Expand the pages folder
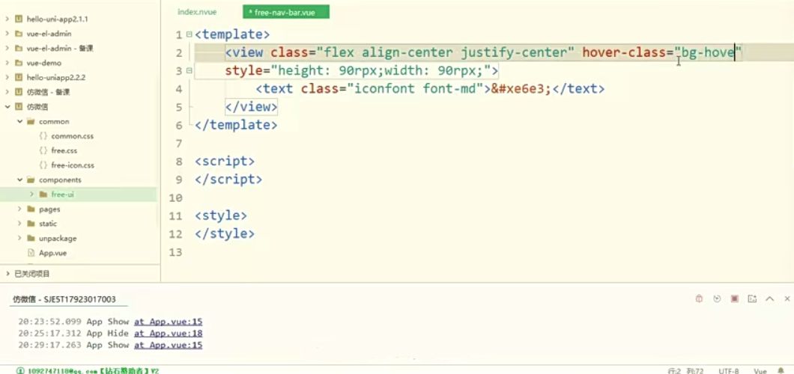This screenshot has width=794, height=374. (20, 209)
